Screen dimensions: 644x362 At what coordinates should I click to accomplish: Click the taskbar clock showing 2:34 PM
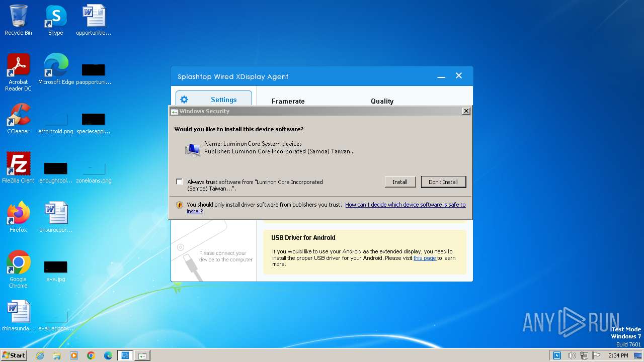coord(618,355)
